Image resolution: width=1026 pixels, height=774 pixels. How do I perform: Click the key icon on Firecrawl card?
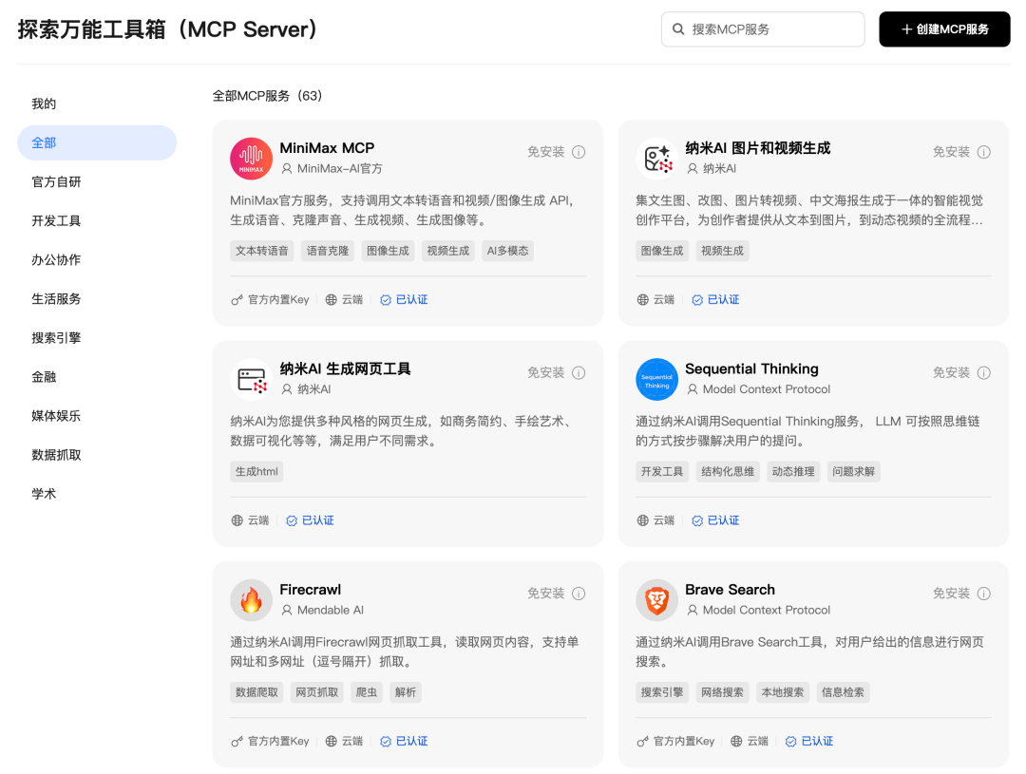pos(237,742)
